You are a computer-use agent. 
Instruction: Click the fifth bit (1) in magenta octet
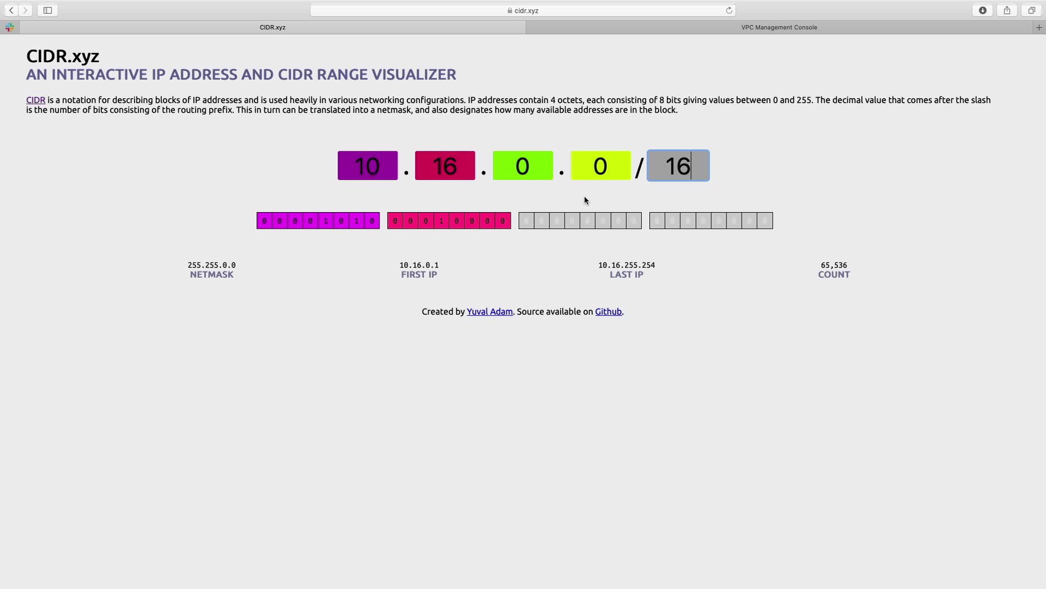click(x=326, y=220)
